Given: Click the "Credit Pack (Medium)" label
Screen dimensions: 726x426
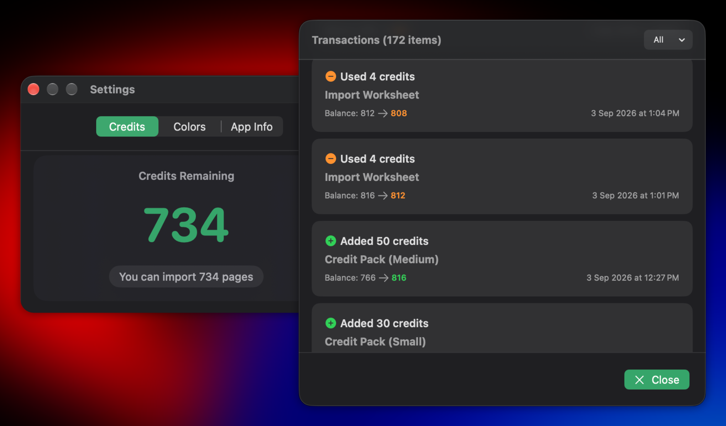Looking at the screenshot, I should (382, 259).
